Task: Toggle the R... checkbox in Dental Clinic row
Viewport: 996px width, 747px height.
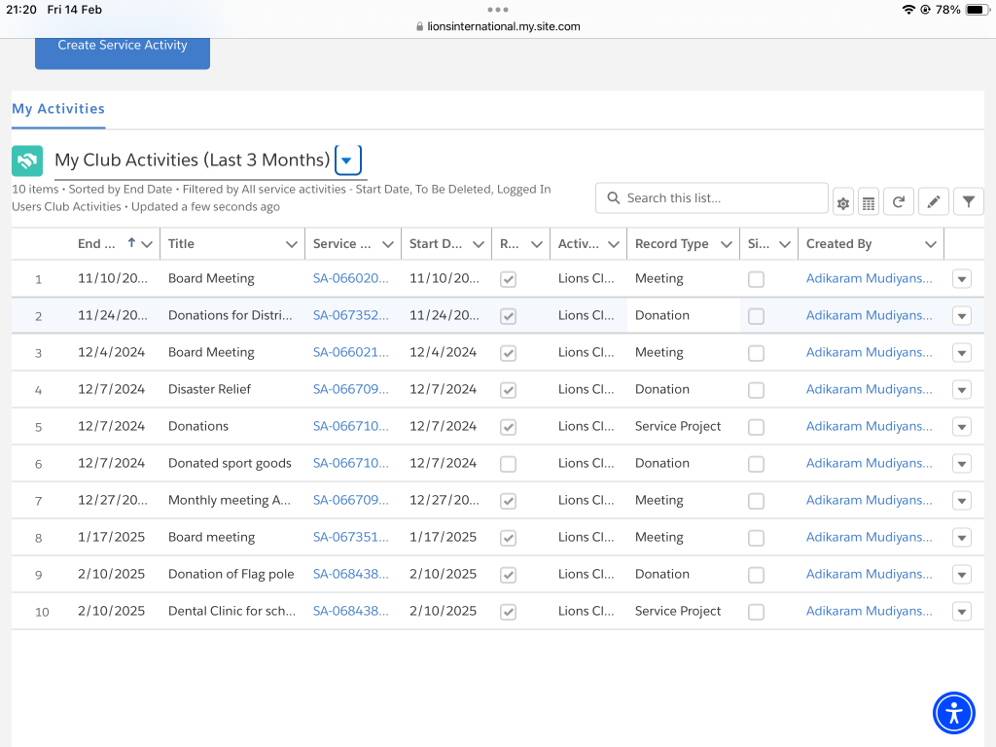Action: [508, 612]
